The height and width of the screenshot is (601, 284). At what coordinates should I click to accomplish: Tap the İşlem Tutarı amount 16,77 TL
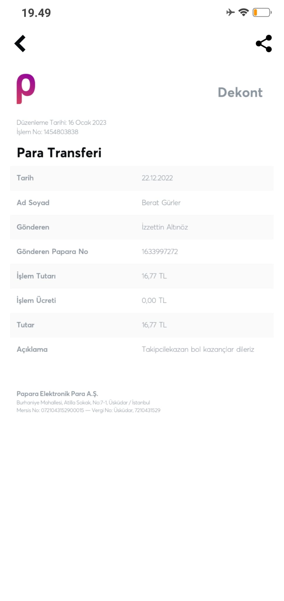coord(154,276)
